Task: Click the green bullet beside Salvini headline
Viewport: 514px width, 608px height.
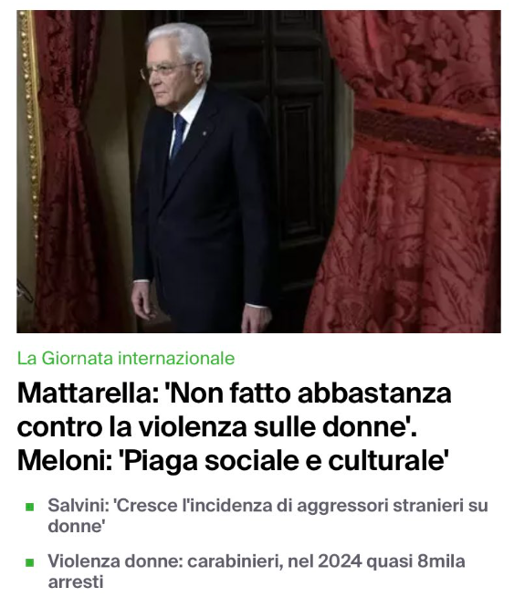Action: 29,507
